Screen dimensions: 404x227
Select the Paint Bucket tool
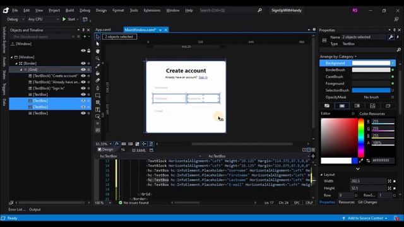[98, 73]
